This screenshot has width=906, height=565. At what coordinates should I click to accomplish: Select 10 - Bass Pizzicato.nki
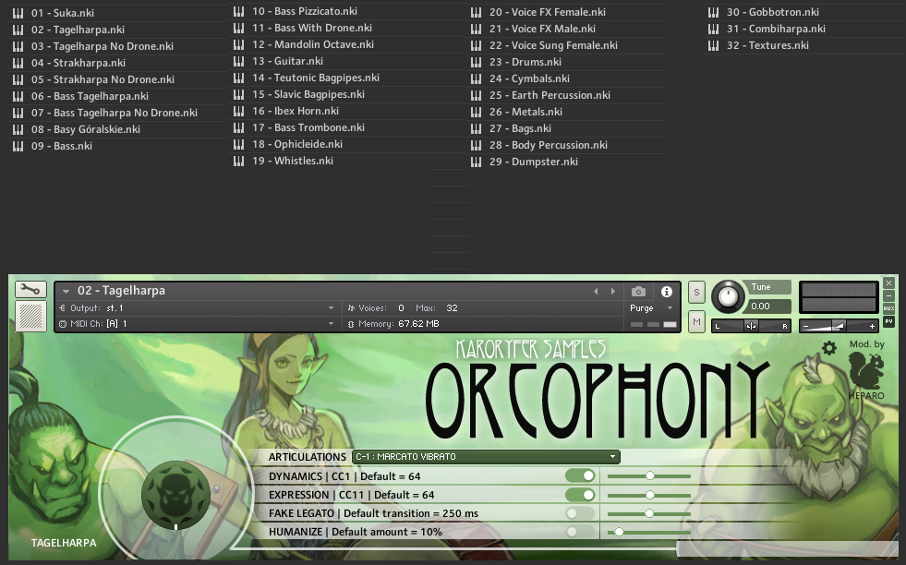(305, 11)
